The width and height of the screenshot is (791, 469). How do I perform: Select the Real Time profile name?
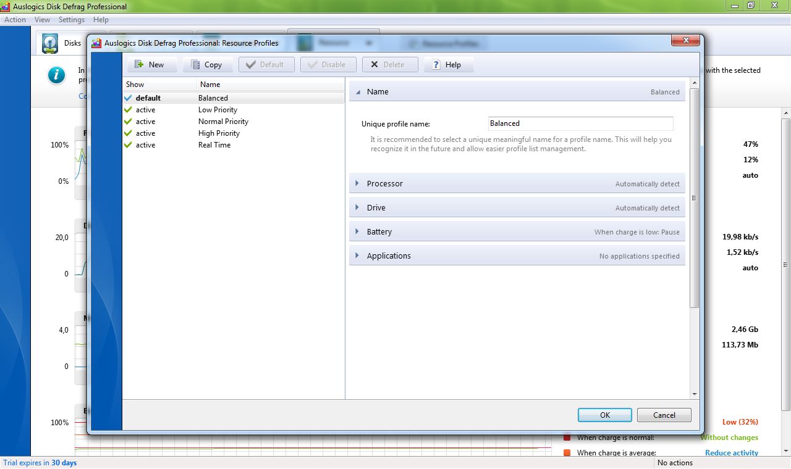click(214, 145)
